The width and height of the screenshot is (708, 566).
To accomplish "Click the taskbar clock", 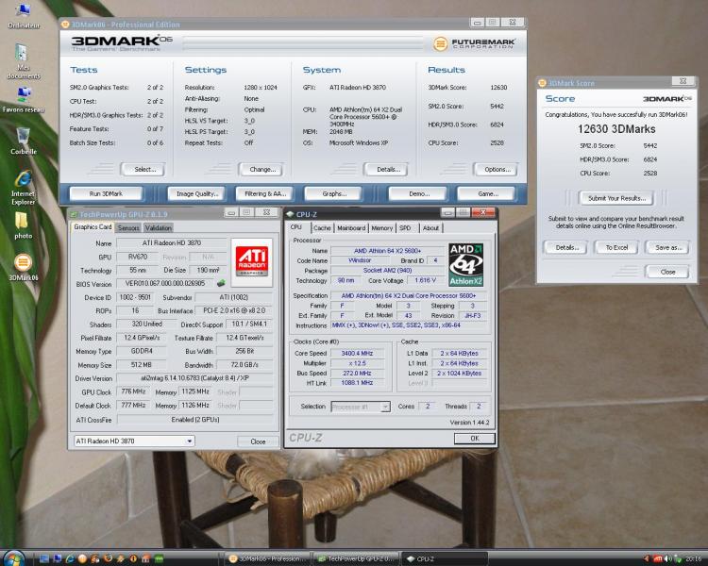I will (x=694, y=558).
